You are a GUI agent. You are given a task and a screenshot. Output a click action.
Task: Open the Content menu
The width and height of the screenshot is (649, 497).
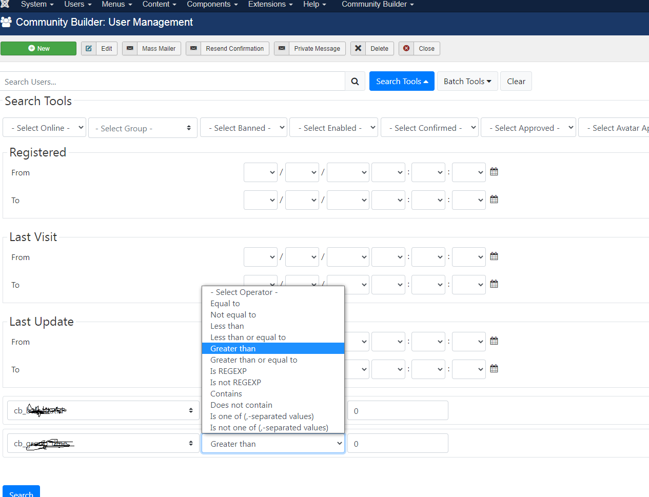tap(160, 5)
